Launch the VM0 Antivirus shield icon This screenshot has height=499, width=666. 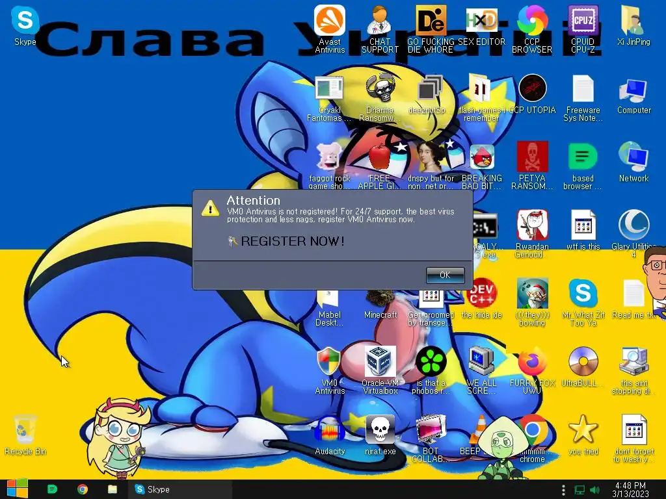point(330,371)
